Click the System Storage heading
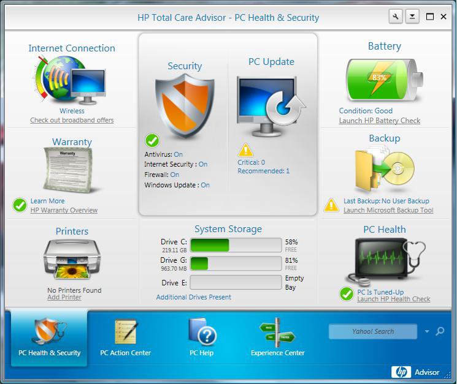 click(x=228, y=229)
